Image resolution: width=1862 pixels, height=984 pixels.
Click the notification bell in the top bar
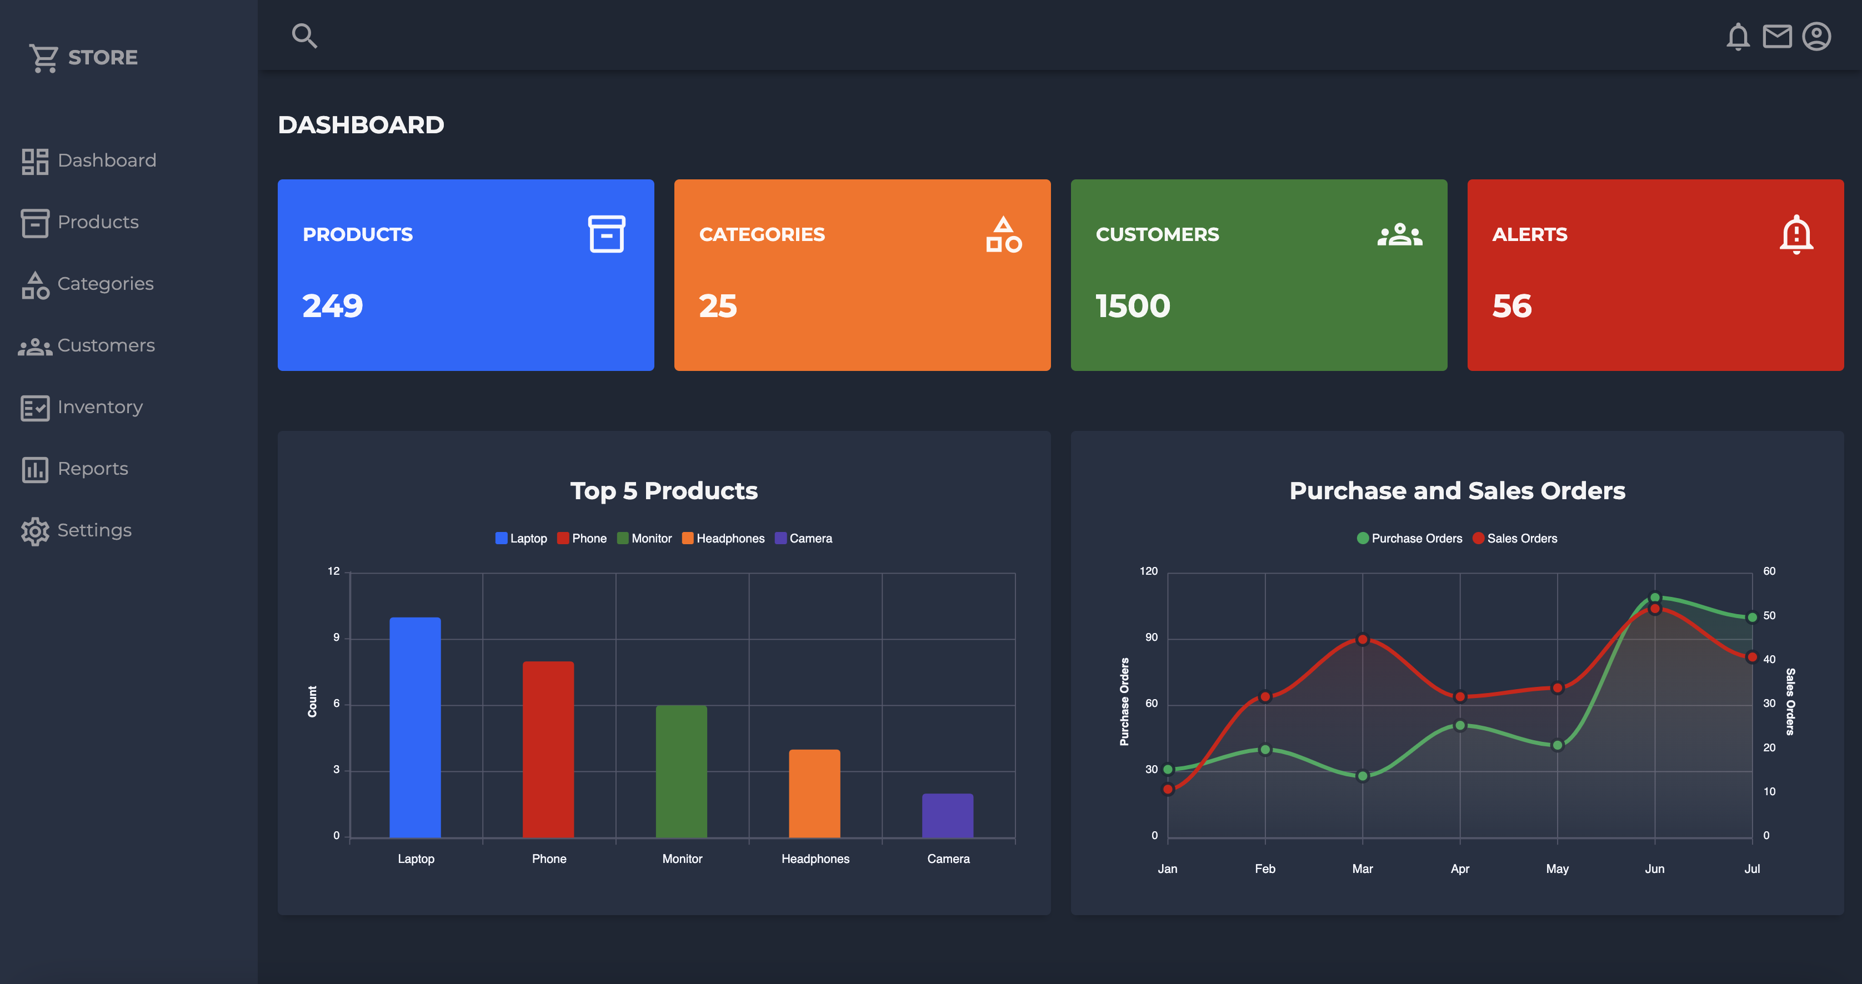pyautogui.click(x=1739, y=36)
